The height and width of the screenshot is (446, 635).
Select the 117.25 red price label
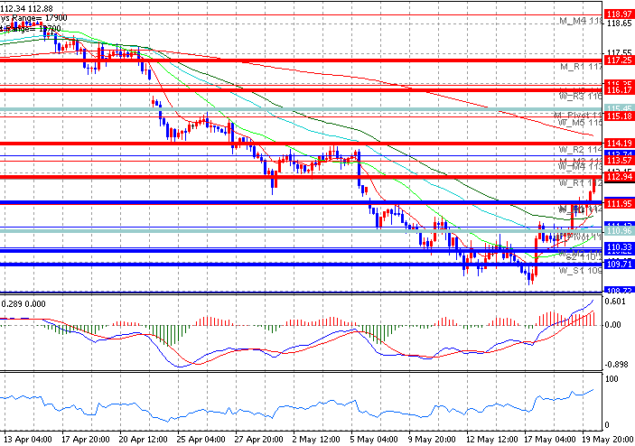[619, 60]
